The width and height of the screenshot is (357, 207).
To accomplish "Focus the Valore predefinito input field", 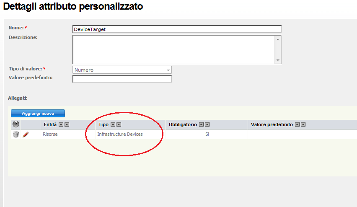I will [x=122, y=79].
